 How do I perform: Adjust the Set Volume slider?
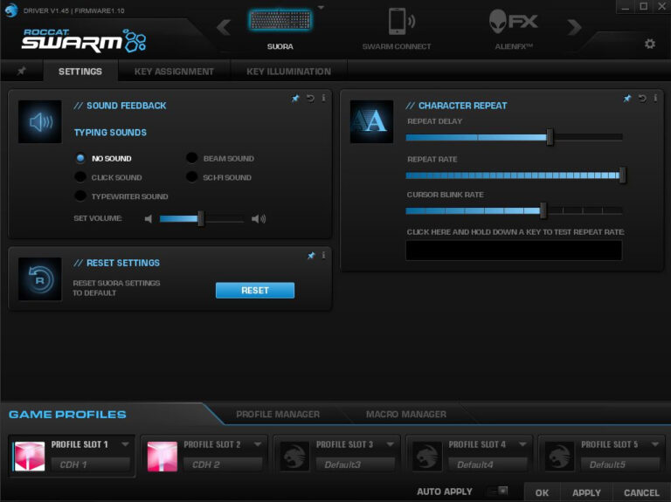click(202, 219)
